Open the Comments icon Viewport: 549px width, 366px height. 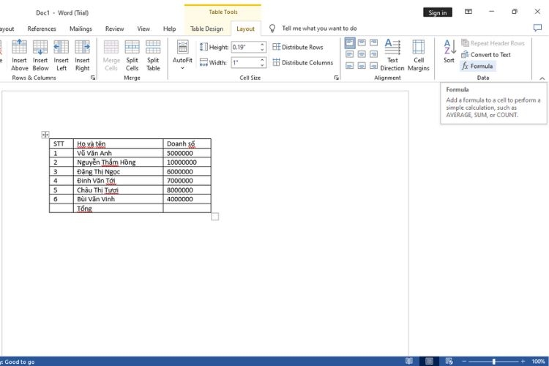point(537,28)
